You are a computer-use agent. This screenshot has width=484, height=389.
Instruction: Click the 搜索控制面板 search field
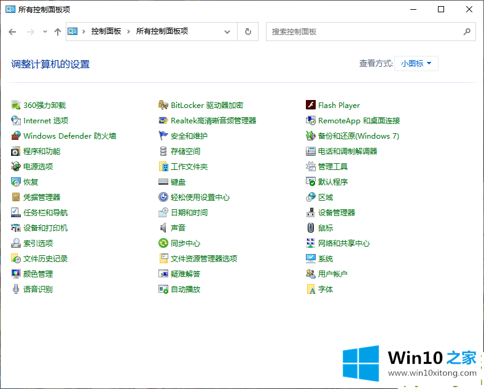371,31
